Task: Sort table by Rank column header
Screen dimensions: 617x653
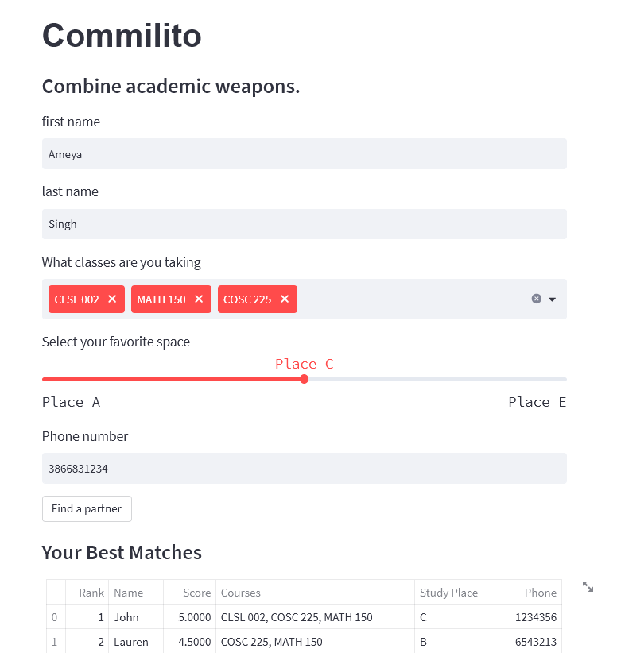Action: click(91, 593)
